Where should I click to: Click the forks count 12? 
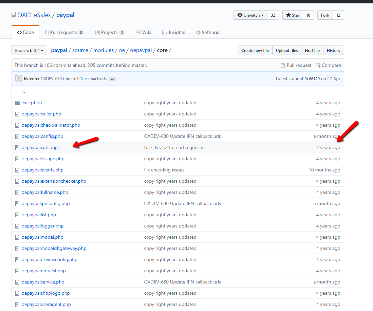pos(338,15)
